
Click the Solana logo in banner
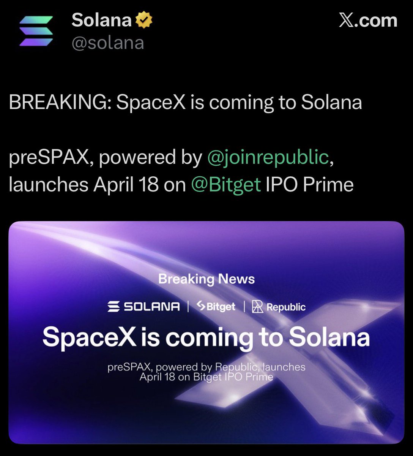144,307
